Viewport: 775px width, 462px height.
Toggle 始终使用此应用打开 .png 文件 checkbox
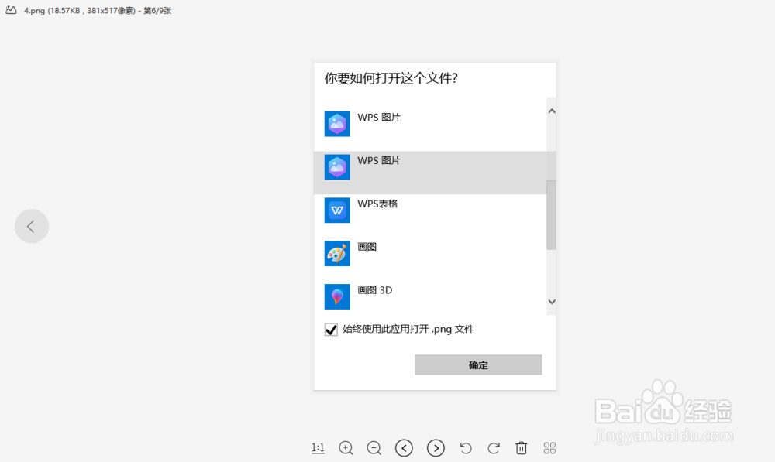pos(331,329)
